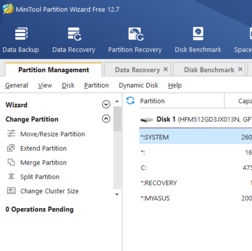Image resolution: width=252 pixels, height=251 pixels.
Task: Select the C: partition row
Action: [195, 168]
